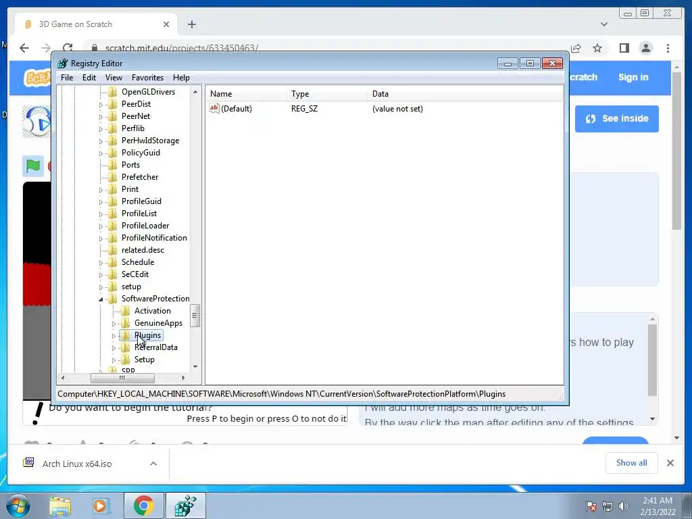This screenshot has height=519, width=692.
Task: Click the Activation folder icon
Action: (126, 311)
